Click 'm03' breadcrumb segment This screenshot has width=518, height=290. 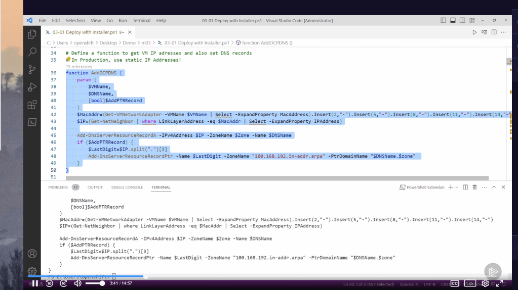tap(146, 43)
